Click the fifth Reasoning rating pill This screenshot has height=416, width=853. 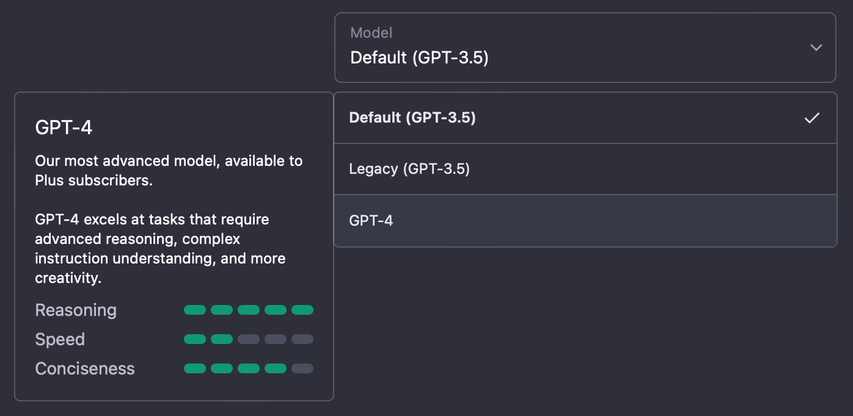tap(302, 310)
